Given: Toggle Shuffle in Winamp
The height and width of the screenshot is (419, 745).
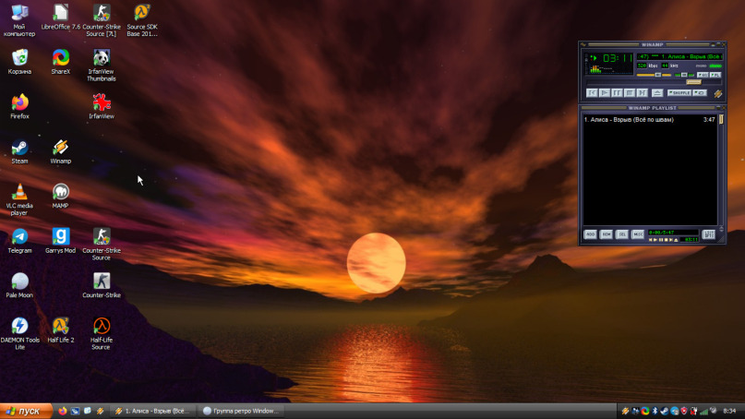Looking at the screenshot, I should (x=679, y=93).
